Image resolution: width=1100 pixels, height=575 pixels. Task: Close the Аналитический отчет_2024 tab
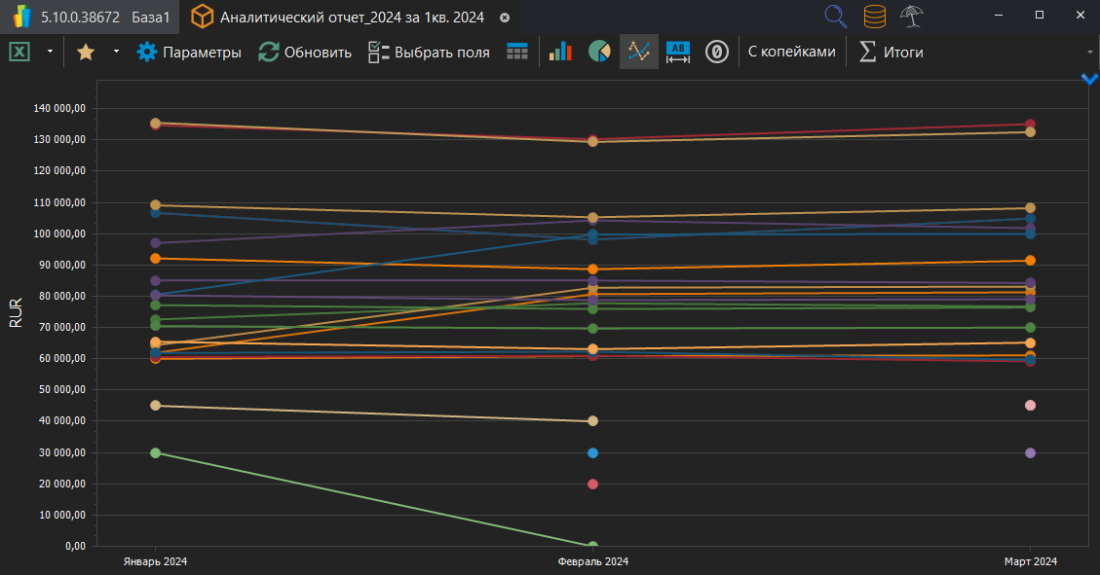coord(504,18)
